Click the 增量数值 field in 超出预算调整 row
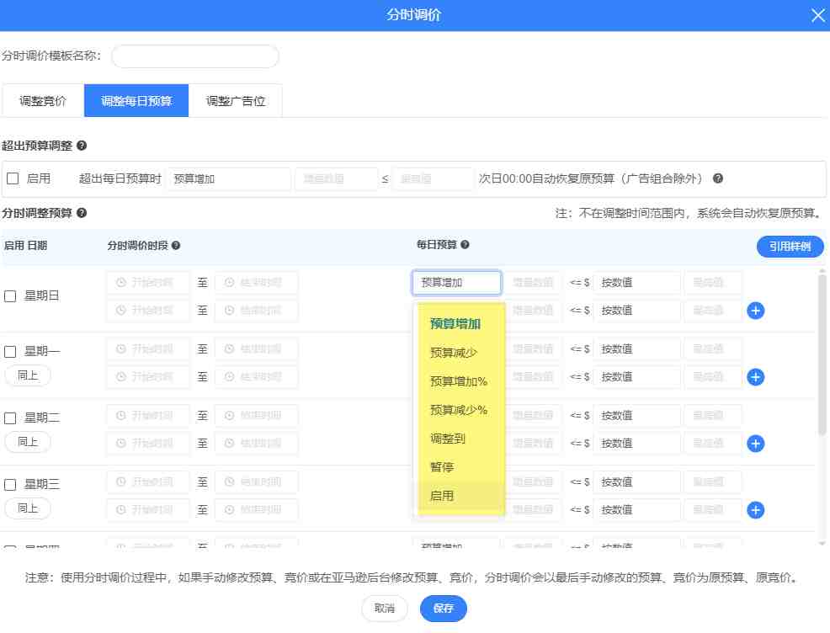The height and width of the screenshot is (633, 830). [336, 179]
